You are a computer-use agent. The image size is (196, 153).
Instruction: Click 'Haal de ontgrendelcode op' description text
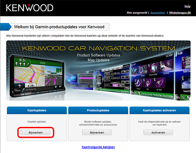pos(159,123)
